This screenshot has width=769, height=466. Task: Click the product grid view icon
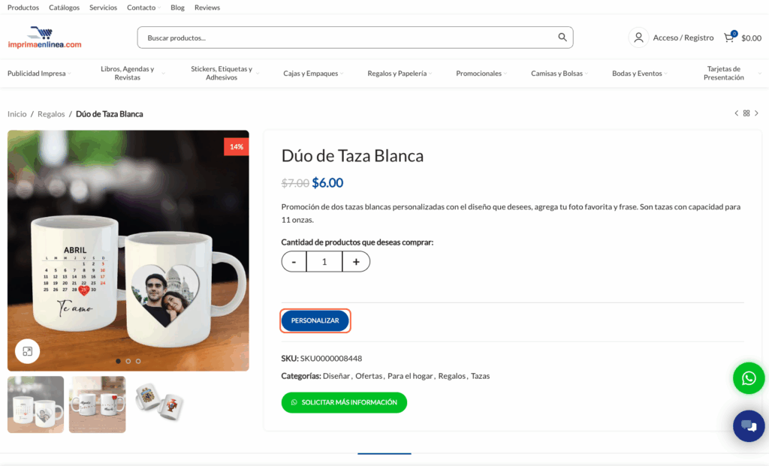click(746, 113)
